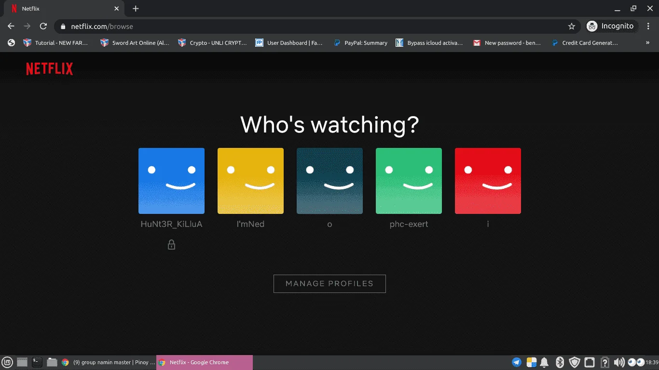Image resolution: width=659 pixels, height=370 pixels.
Task: Open Sword Art Online bookmark
Action: (x=135, y=43)
